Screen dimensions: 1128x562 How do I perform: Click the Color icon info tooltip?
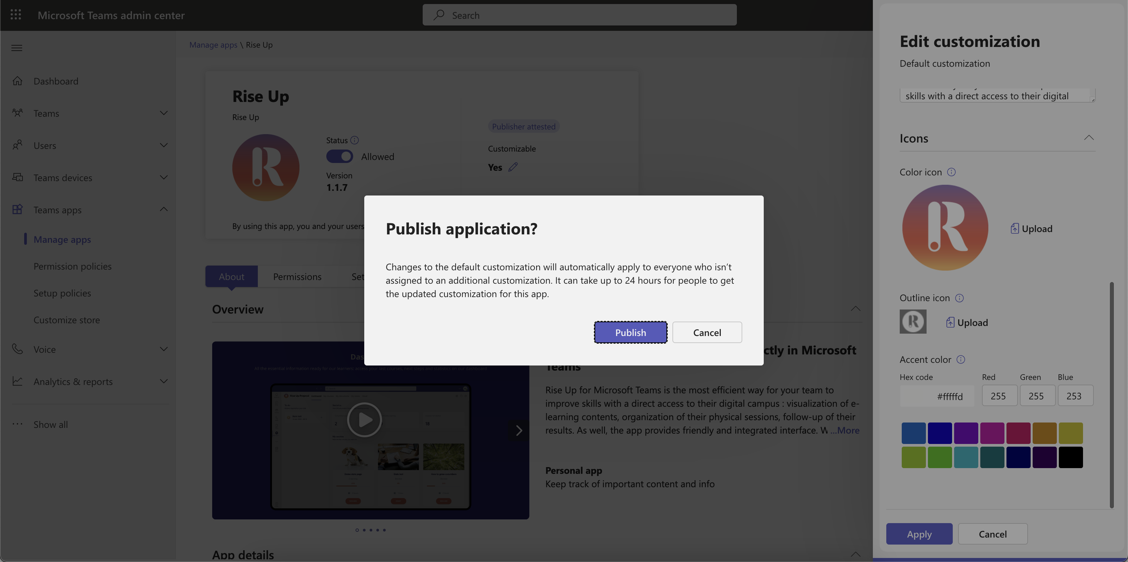click(951, 172)
